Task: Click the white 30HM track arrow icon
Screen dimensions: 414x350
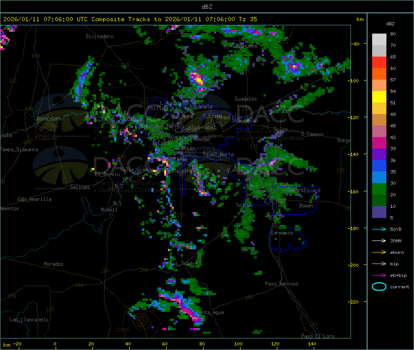Action: click(x=379, y=241)
